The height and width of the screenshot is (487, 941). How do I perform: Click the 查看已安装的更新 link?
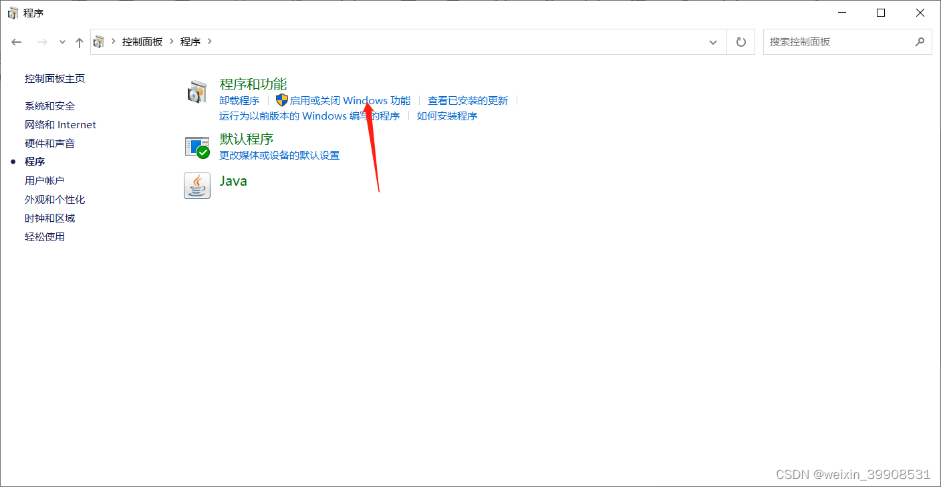(x=468, y=100)
